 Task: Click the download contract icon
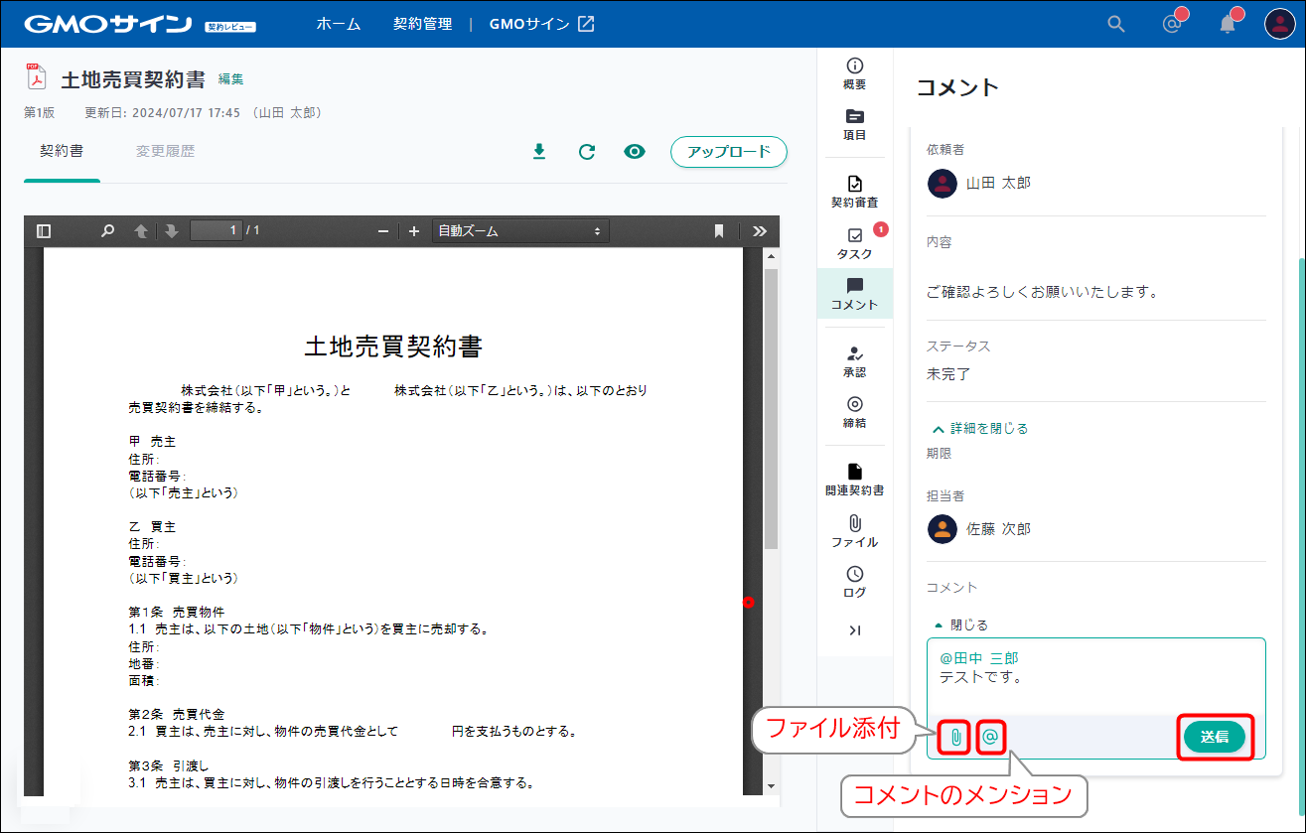click(539, 152)
